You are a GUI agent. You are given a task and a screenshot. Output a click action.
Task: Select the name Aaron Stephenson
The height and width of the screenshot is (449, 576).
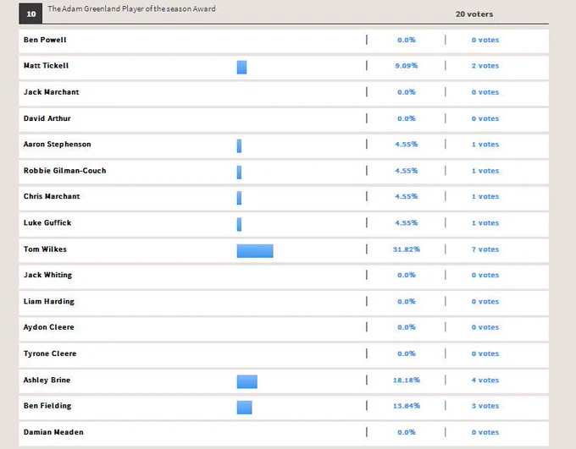57,144
